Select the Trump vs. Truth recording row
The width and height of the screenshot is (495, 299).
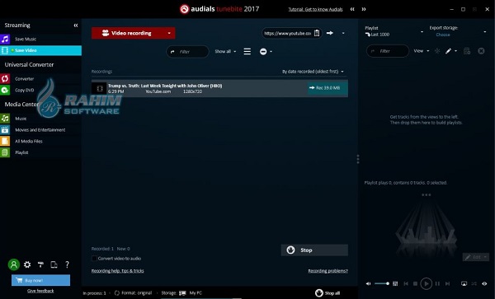(219, 88)
